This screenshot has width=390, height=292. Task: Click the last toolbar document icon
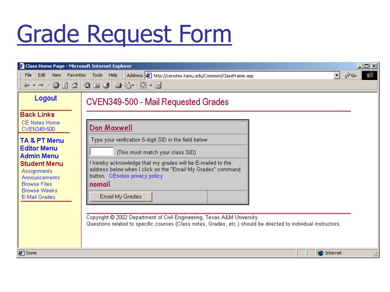[158, 86]
